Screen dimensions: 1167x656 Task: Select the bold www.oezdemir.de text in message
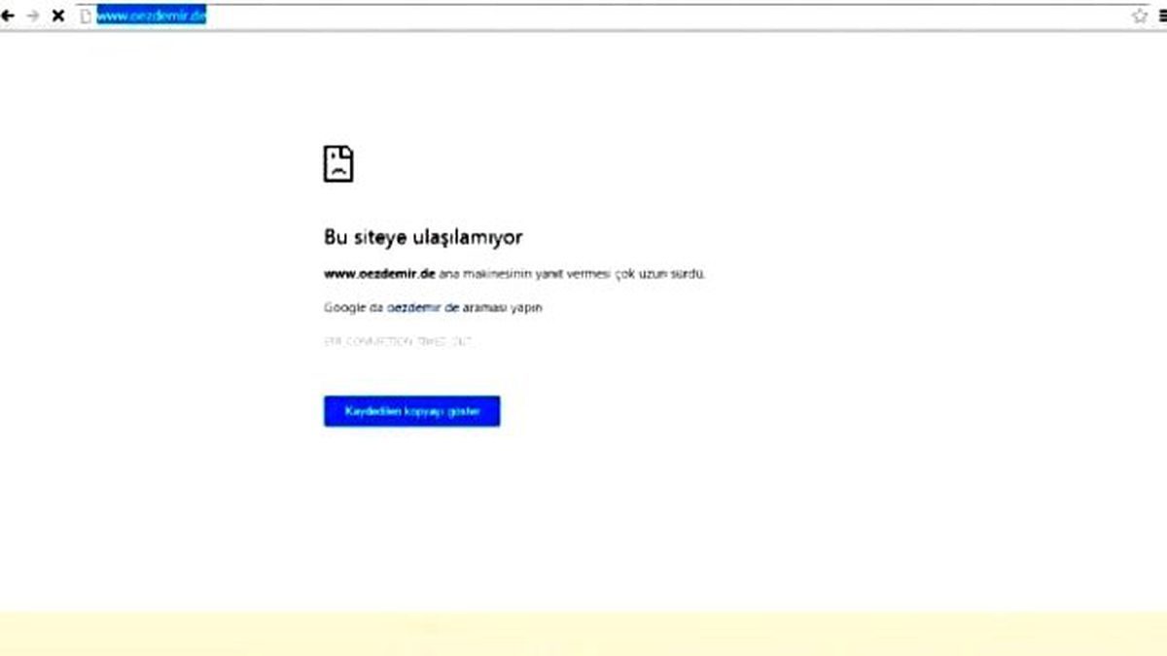(x=378, y=274)
